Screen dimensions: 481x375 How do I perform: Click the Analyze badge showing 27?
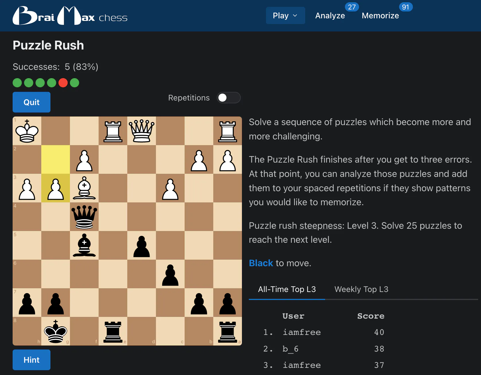(352, 7)
